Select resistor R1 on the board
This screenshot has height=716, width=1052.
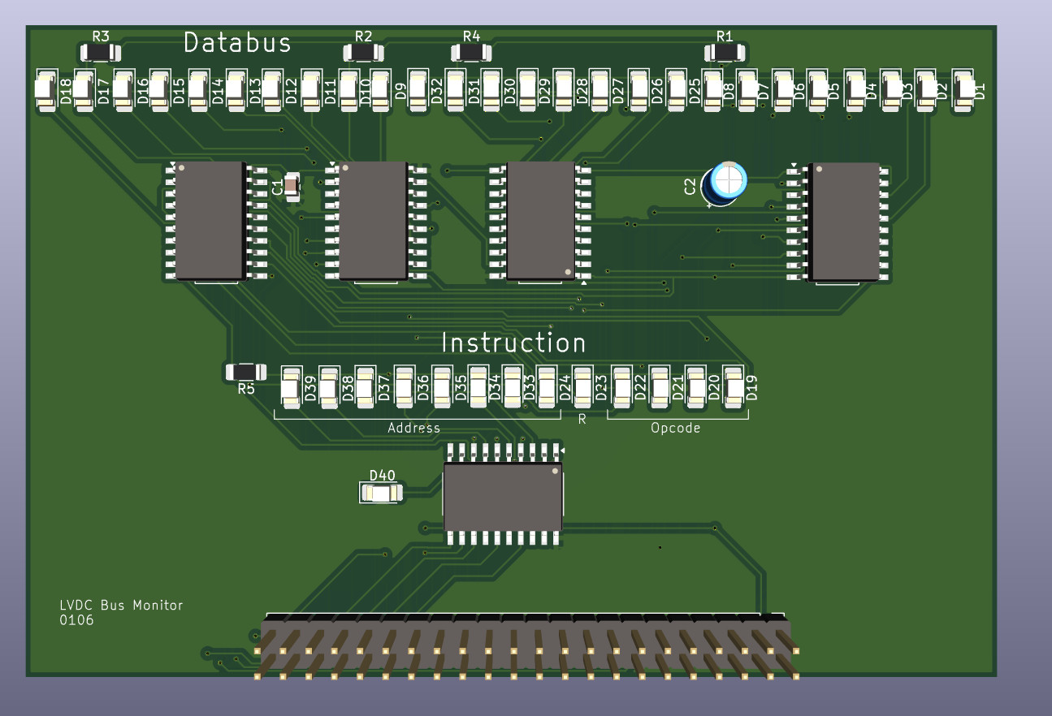coord(725,53)
